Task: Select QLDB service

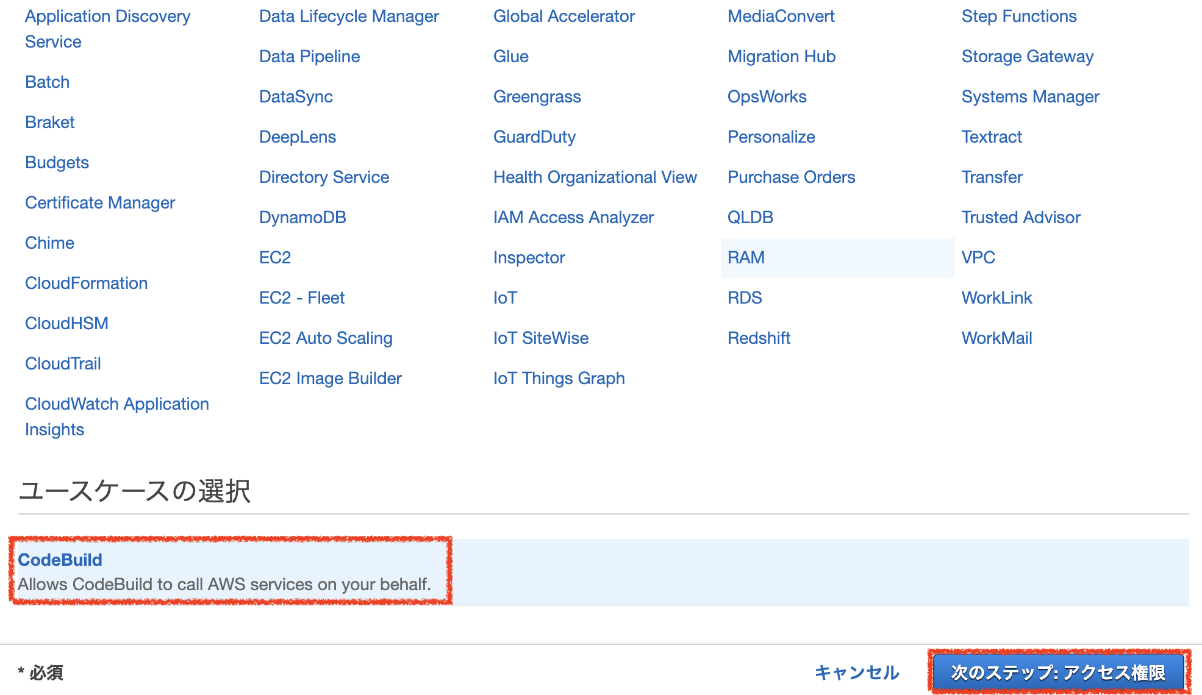Action: point(751,217)
